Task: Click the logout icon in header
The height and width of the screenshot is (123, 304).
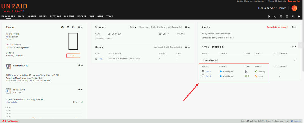Action: (x=269, y=17)
